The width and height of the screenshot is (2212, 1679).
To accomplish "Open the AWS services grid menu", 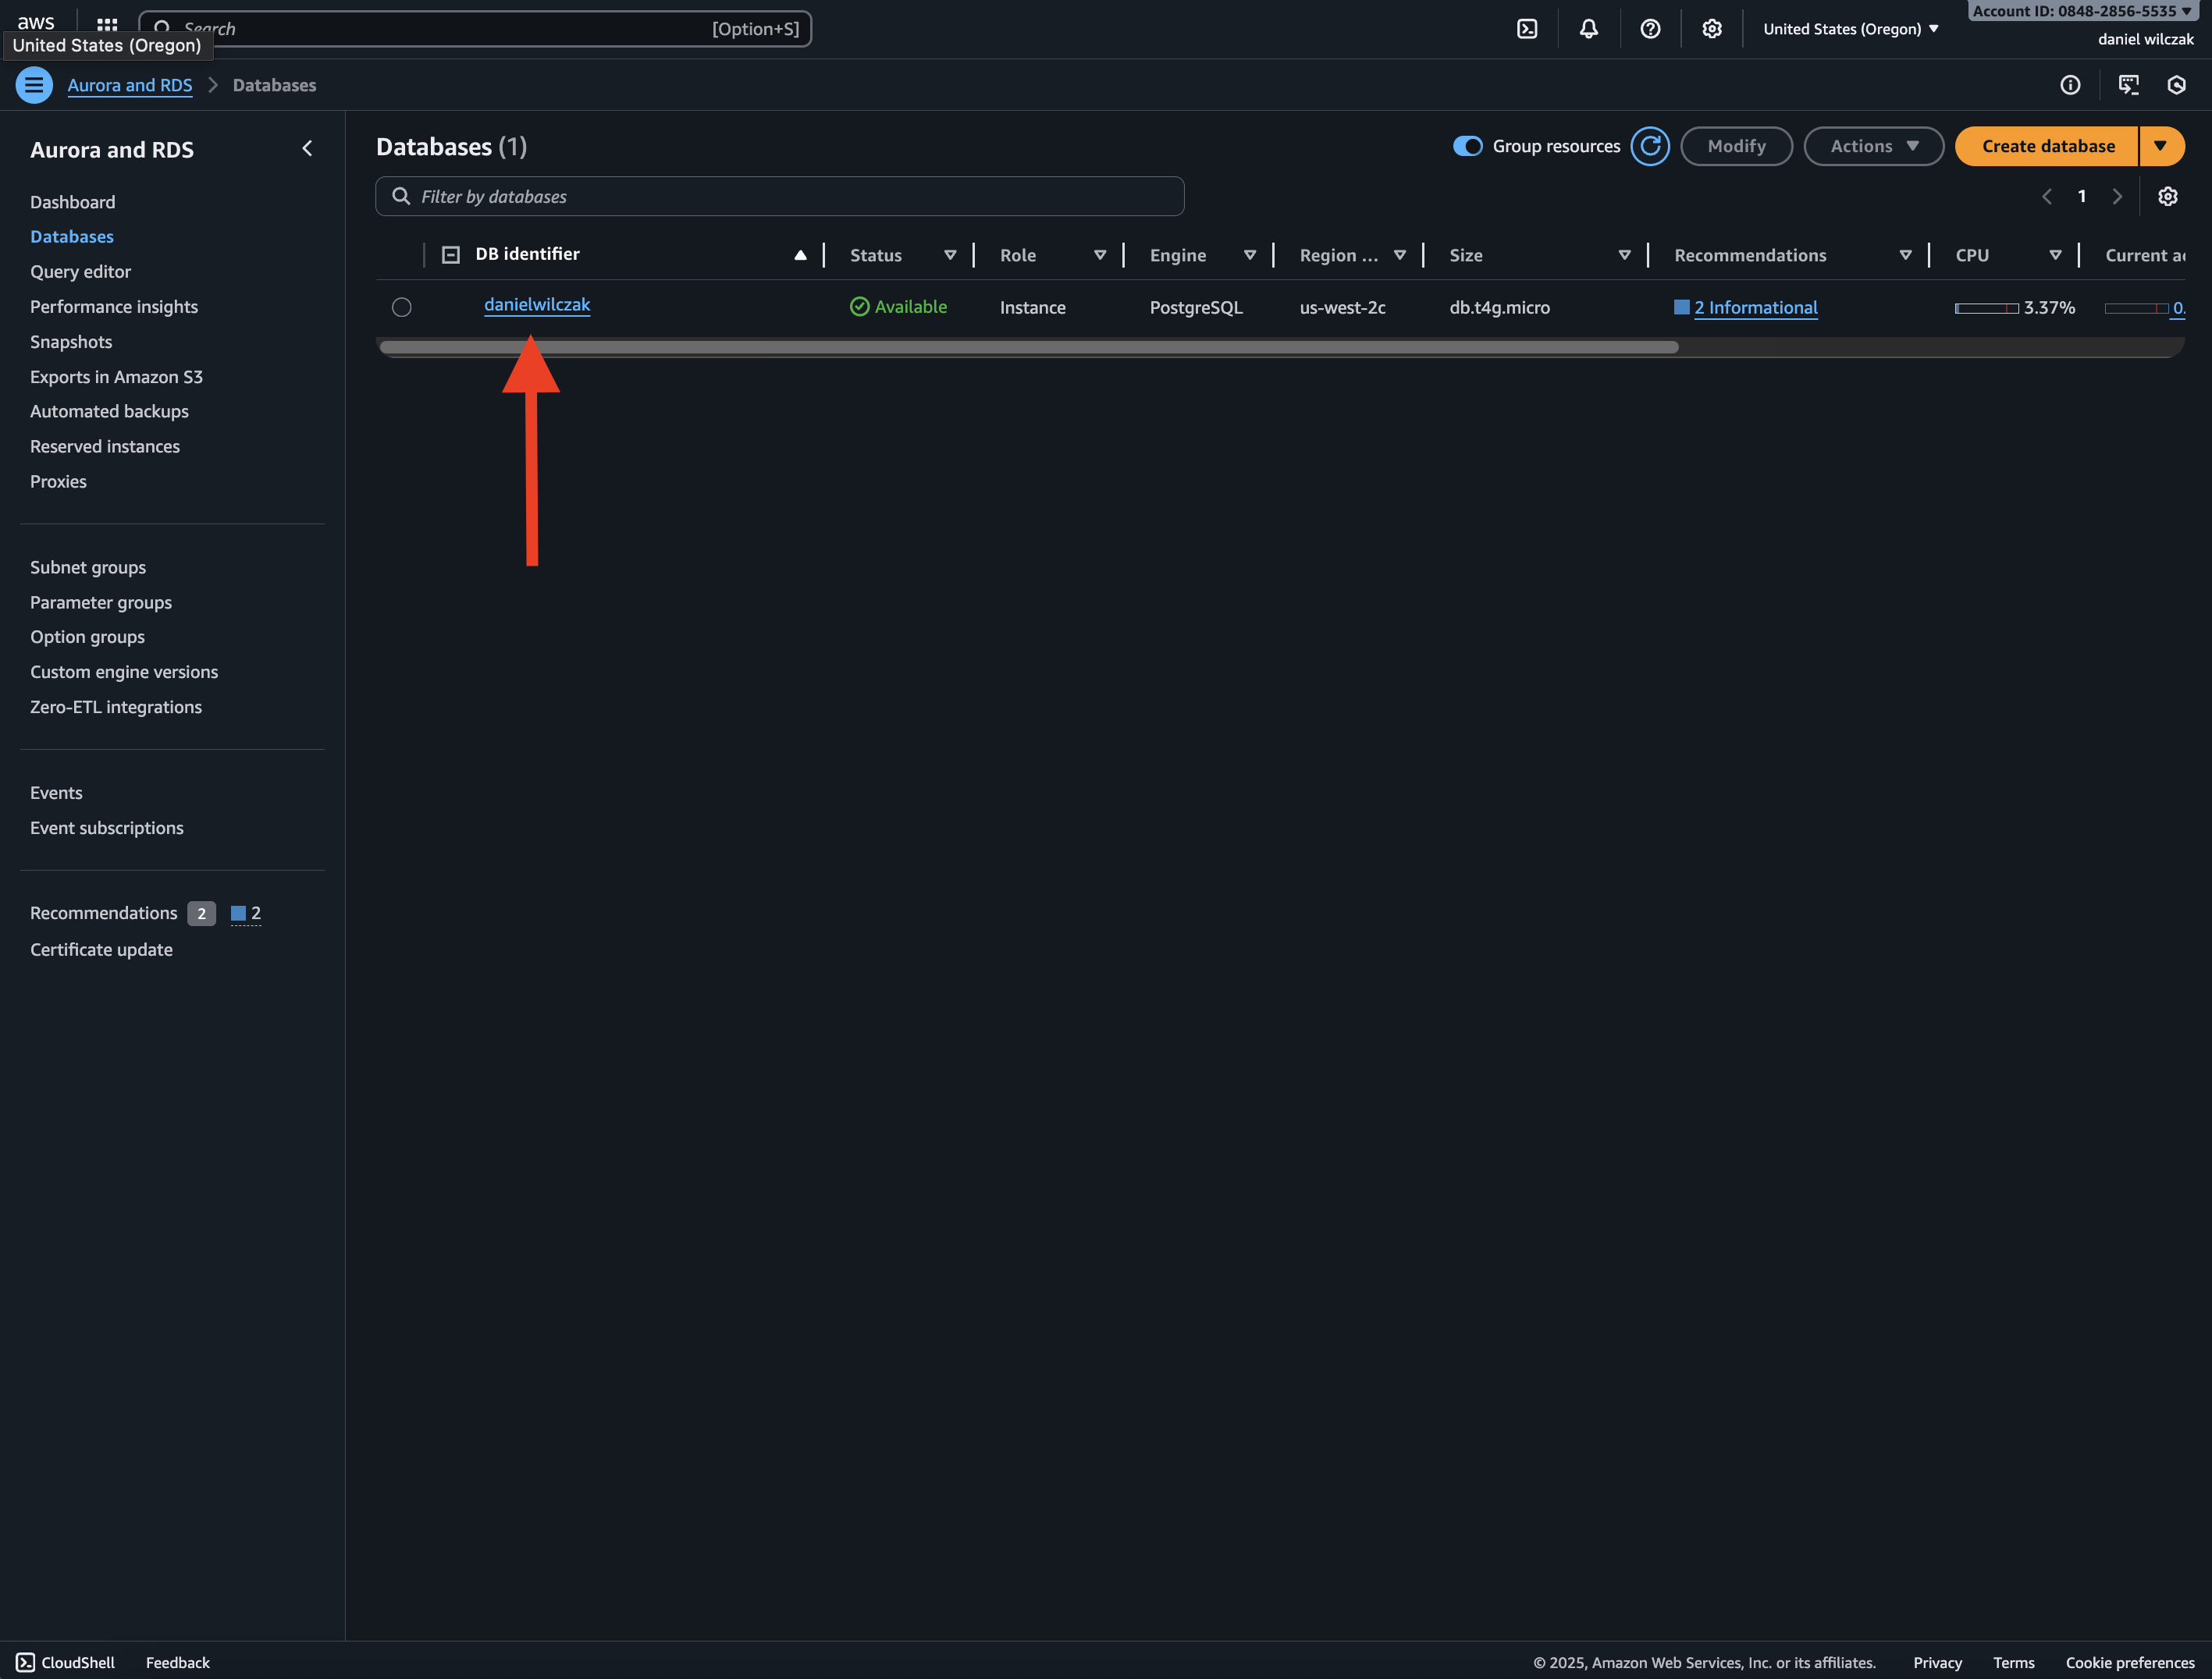I will (107, 25).
